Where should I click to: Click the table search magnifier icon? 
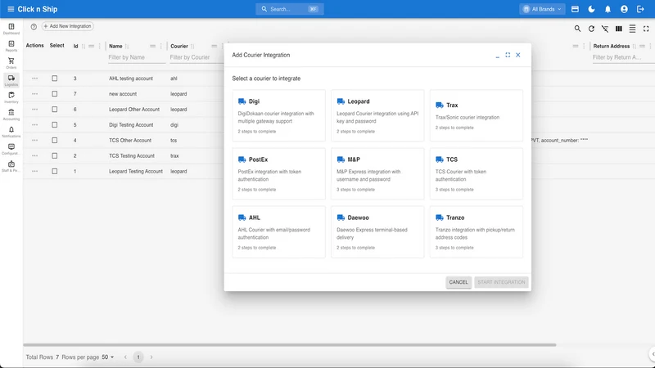pyautogui.click(x=577, y=29)
